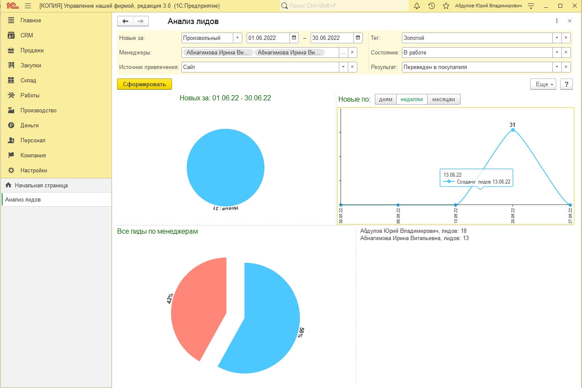
Task: Go forward with the right arrow
Action: [141, 21]
